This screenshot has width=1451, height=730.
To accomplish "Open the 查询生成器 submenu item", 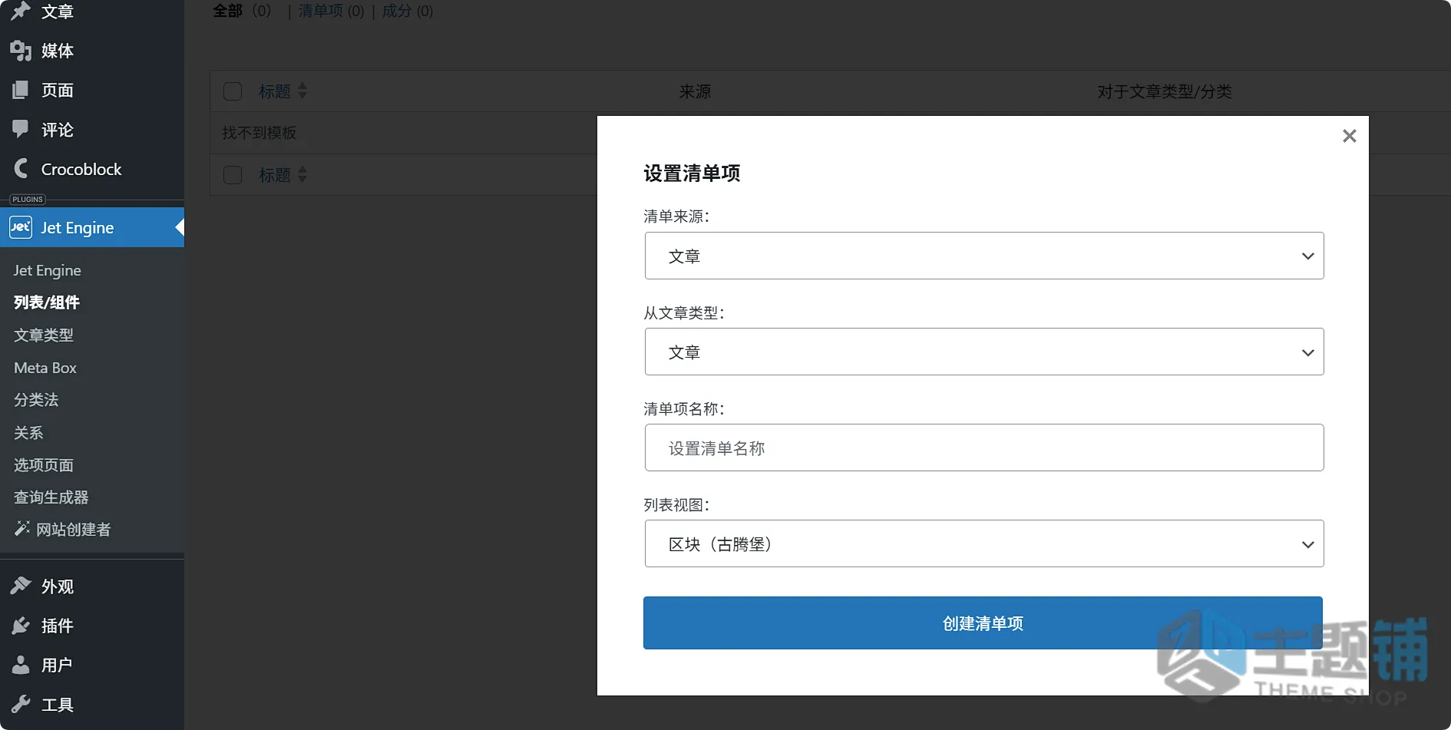I will (x=51, y=497).
